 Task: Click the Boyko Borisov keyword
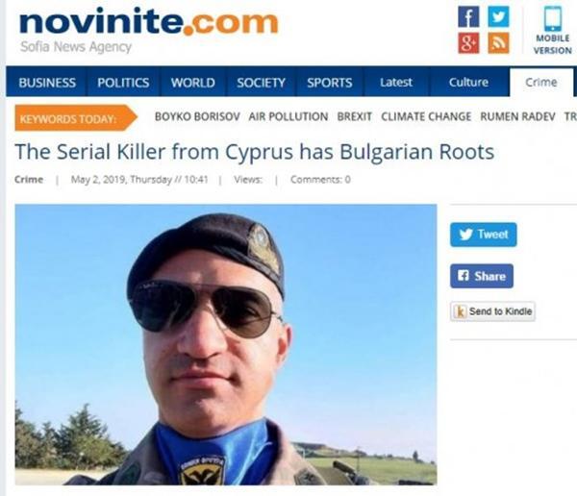197,116
